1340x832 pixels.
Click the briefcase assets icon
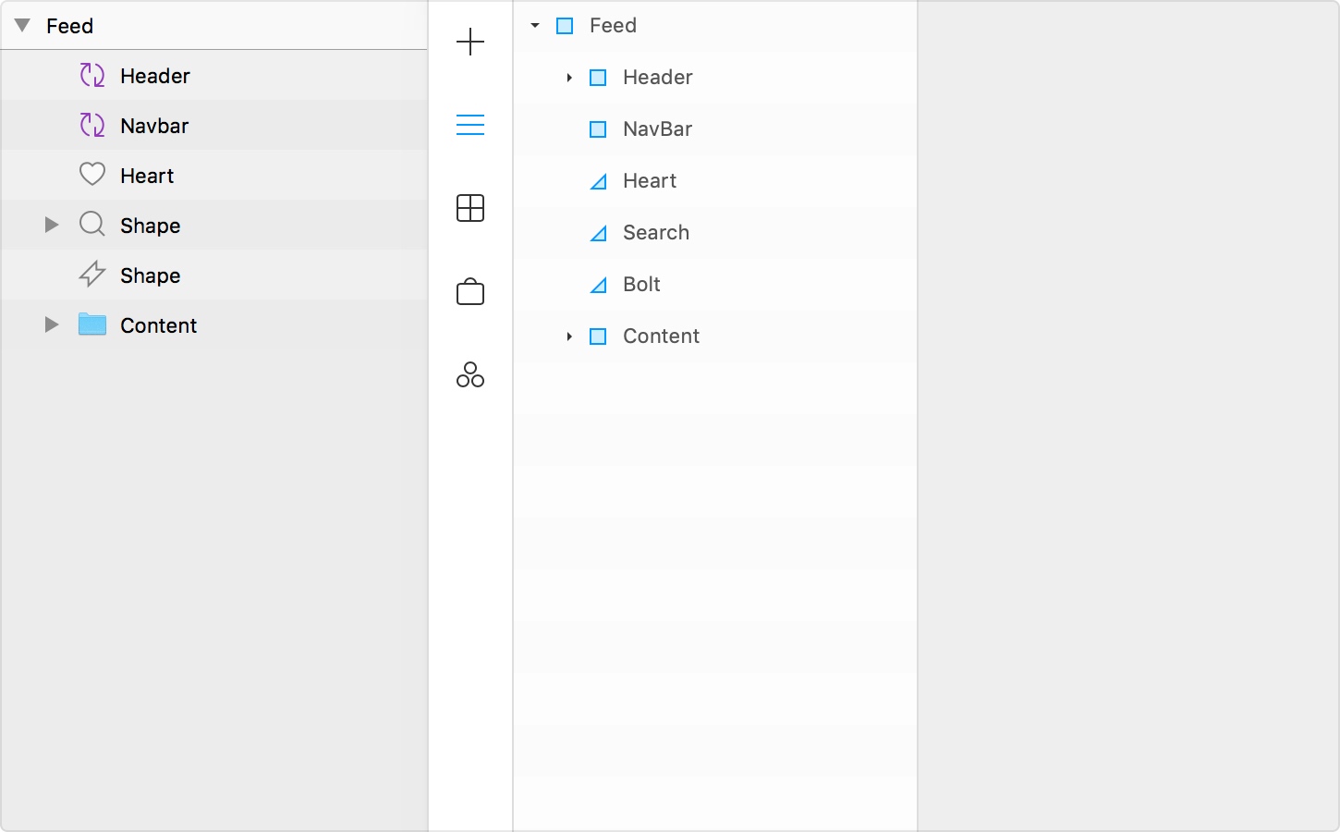click(470, 292)
